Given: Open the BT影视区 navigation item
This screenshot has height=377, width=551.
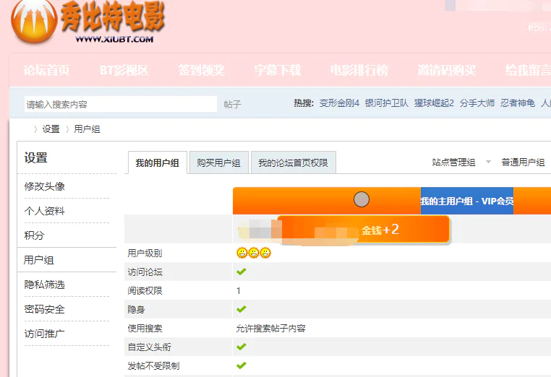Looking at the screenshot, I should (x=124, y=70).
